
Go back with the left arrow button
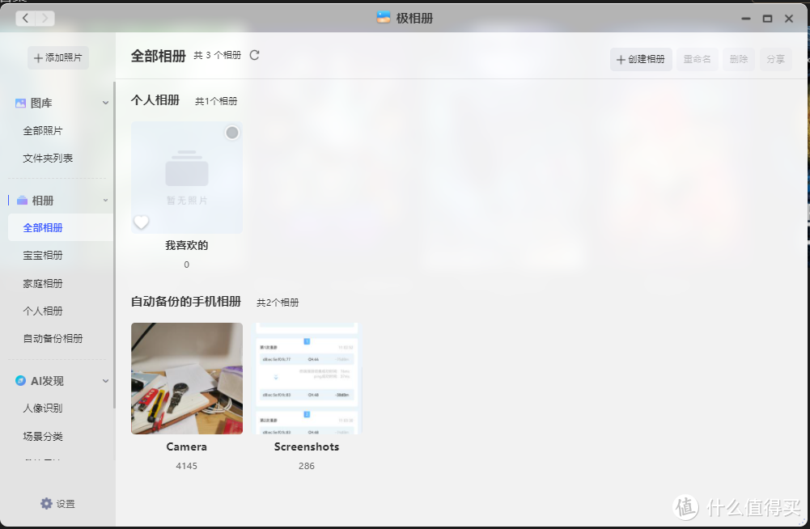pyautogui.click(x=26, y=18)
